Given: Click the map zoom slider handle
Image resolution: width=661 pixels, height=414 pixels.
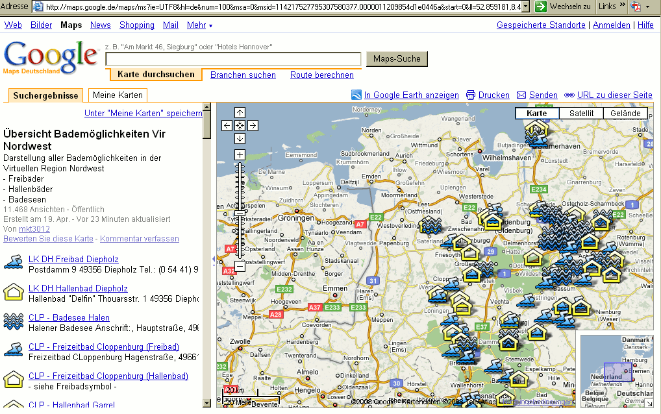Looking at the screenshot, I should coord(240,213).
